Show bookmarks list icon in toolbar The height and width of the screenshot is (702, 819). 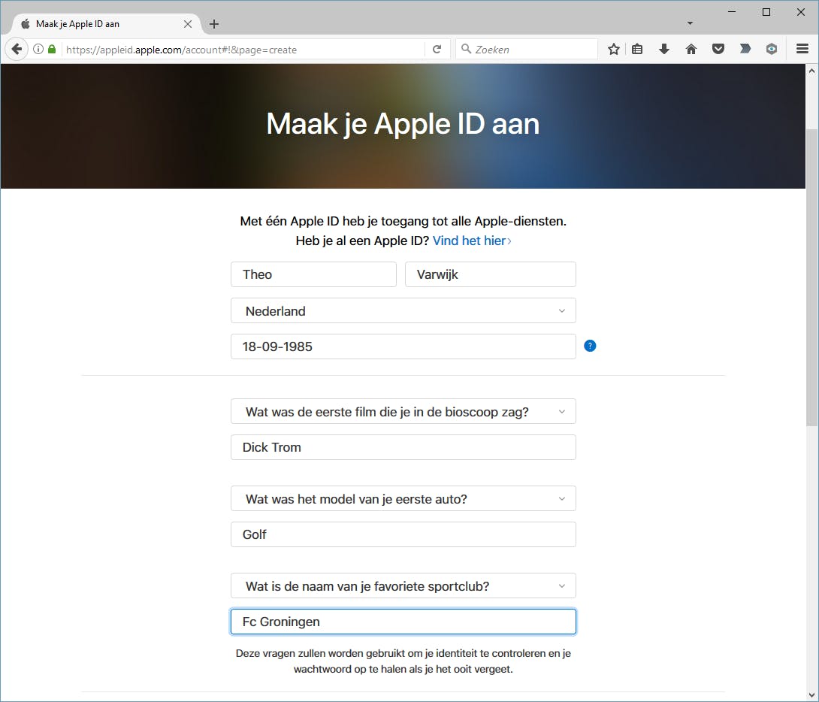[637, 49]
